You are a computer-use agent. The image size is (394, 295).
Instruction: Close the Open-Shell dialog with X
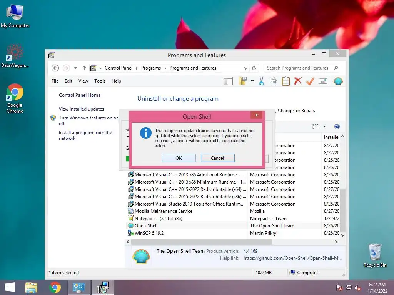click(257, 115)
